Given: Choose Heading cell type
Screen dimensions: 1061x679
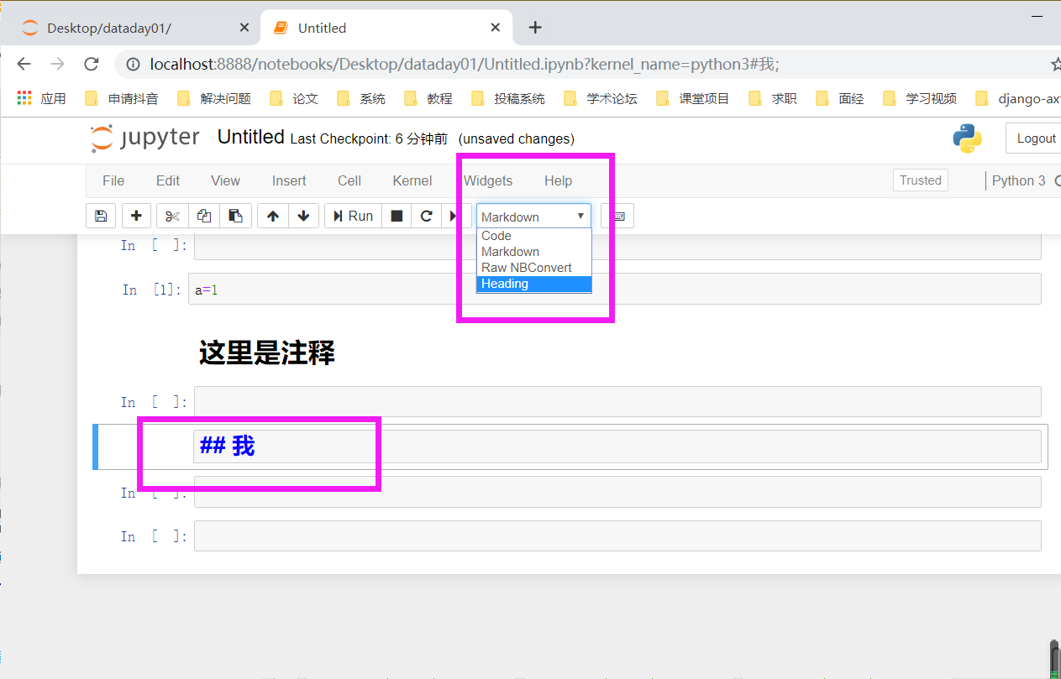Looking at the screenshot, I should point(533,284).
